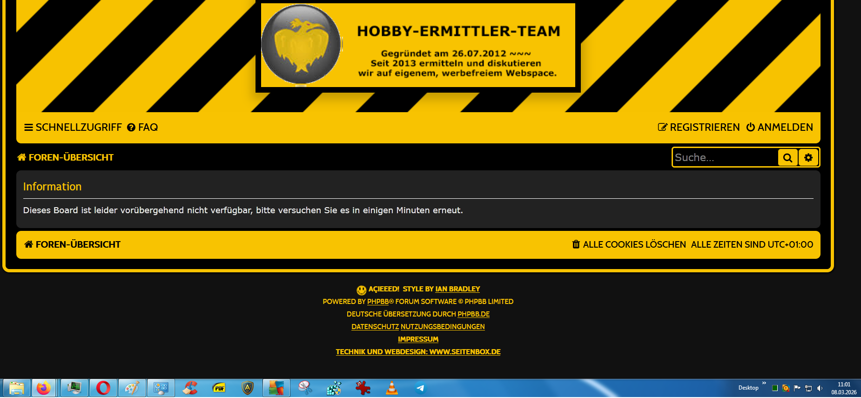
Task: Click the green grid tray icon
Action: pos(775,388)
